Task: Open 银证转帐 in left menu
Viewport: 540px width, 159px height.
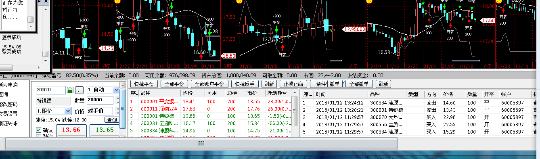Action: (x=8, y=123)
